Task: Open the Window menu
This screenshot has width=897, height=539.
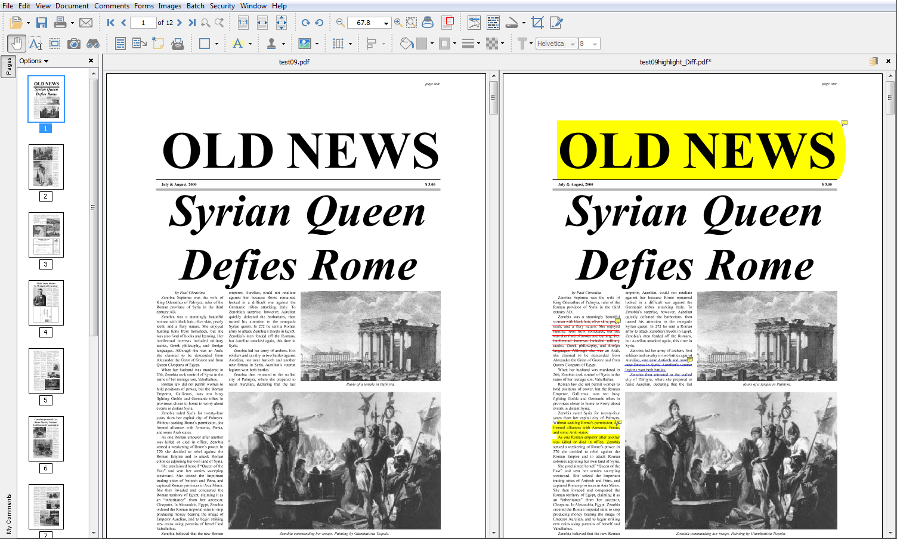Action: (x=253, y=5)
